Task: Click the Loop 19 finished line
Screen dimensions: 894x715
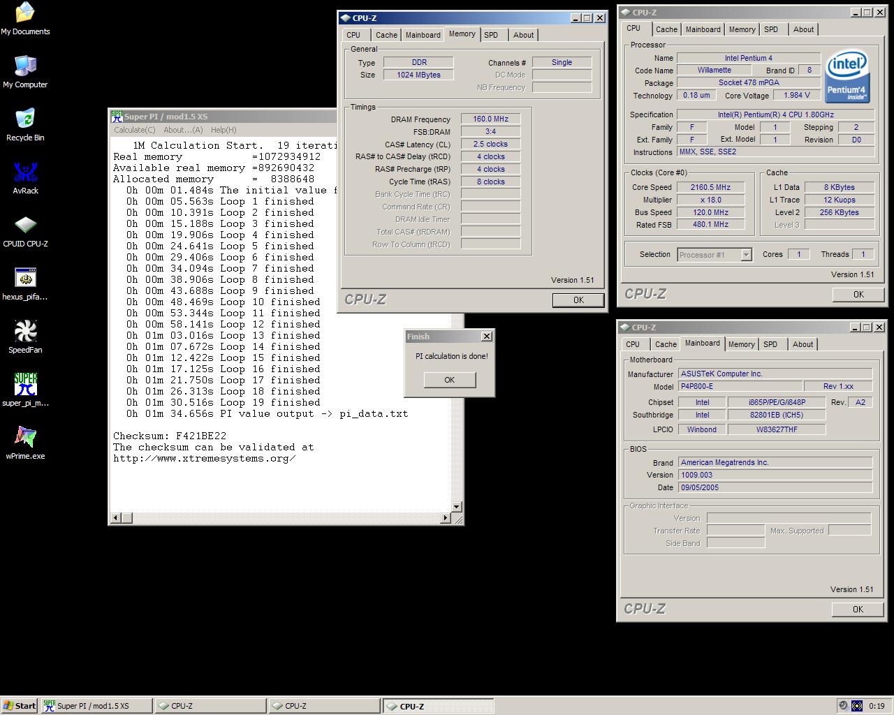Action: (223, 402)
